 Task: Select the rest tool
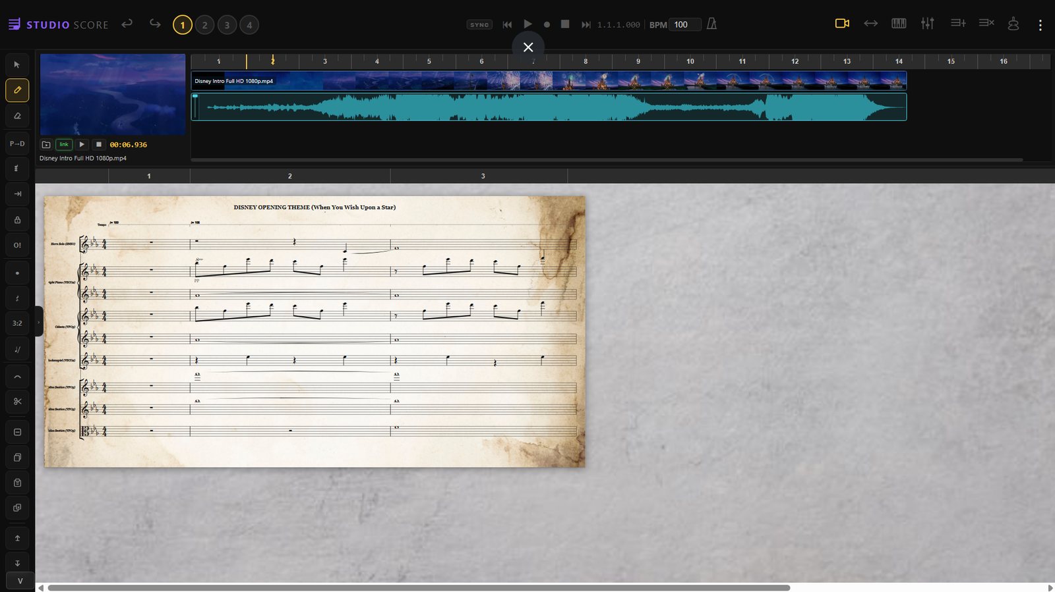coord(17,298)
